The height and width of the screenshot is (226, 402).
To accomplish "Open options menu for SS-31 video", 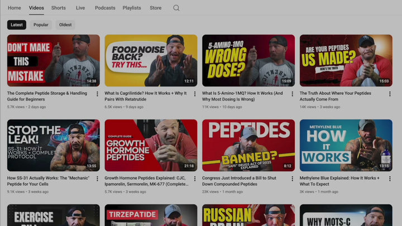I will [97, 179].
